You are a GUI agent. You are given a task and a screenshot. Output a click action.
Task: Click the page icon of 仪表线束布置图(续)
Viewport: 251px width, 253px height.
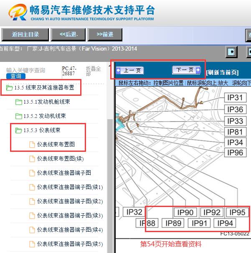pos(32,158)
